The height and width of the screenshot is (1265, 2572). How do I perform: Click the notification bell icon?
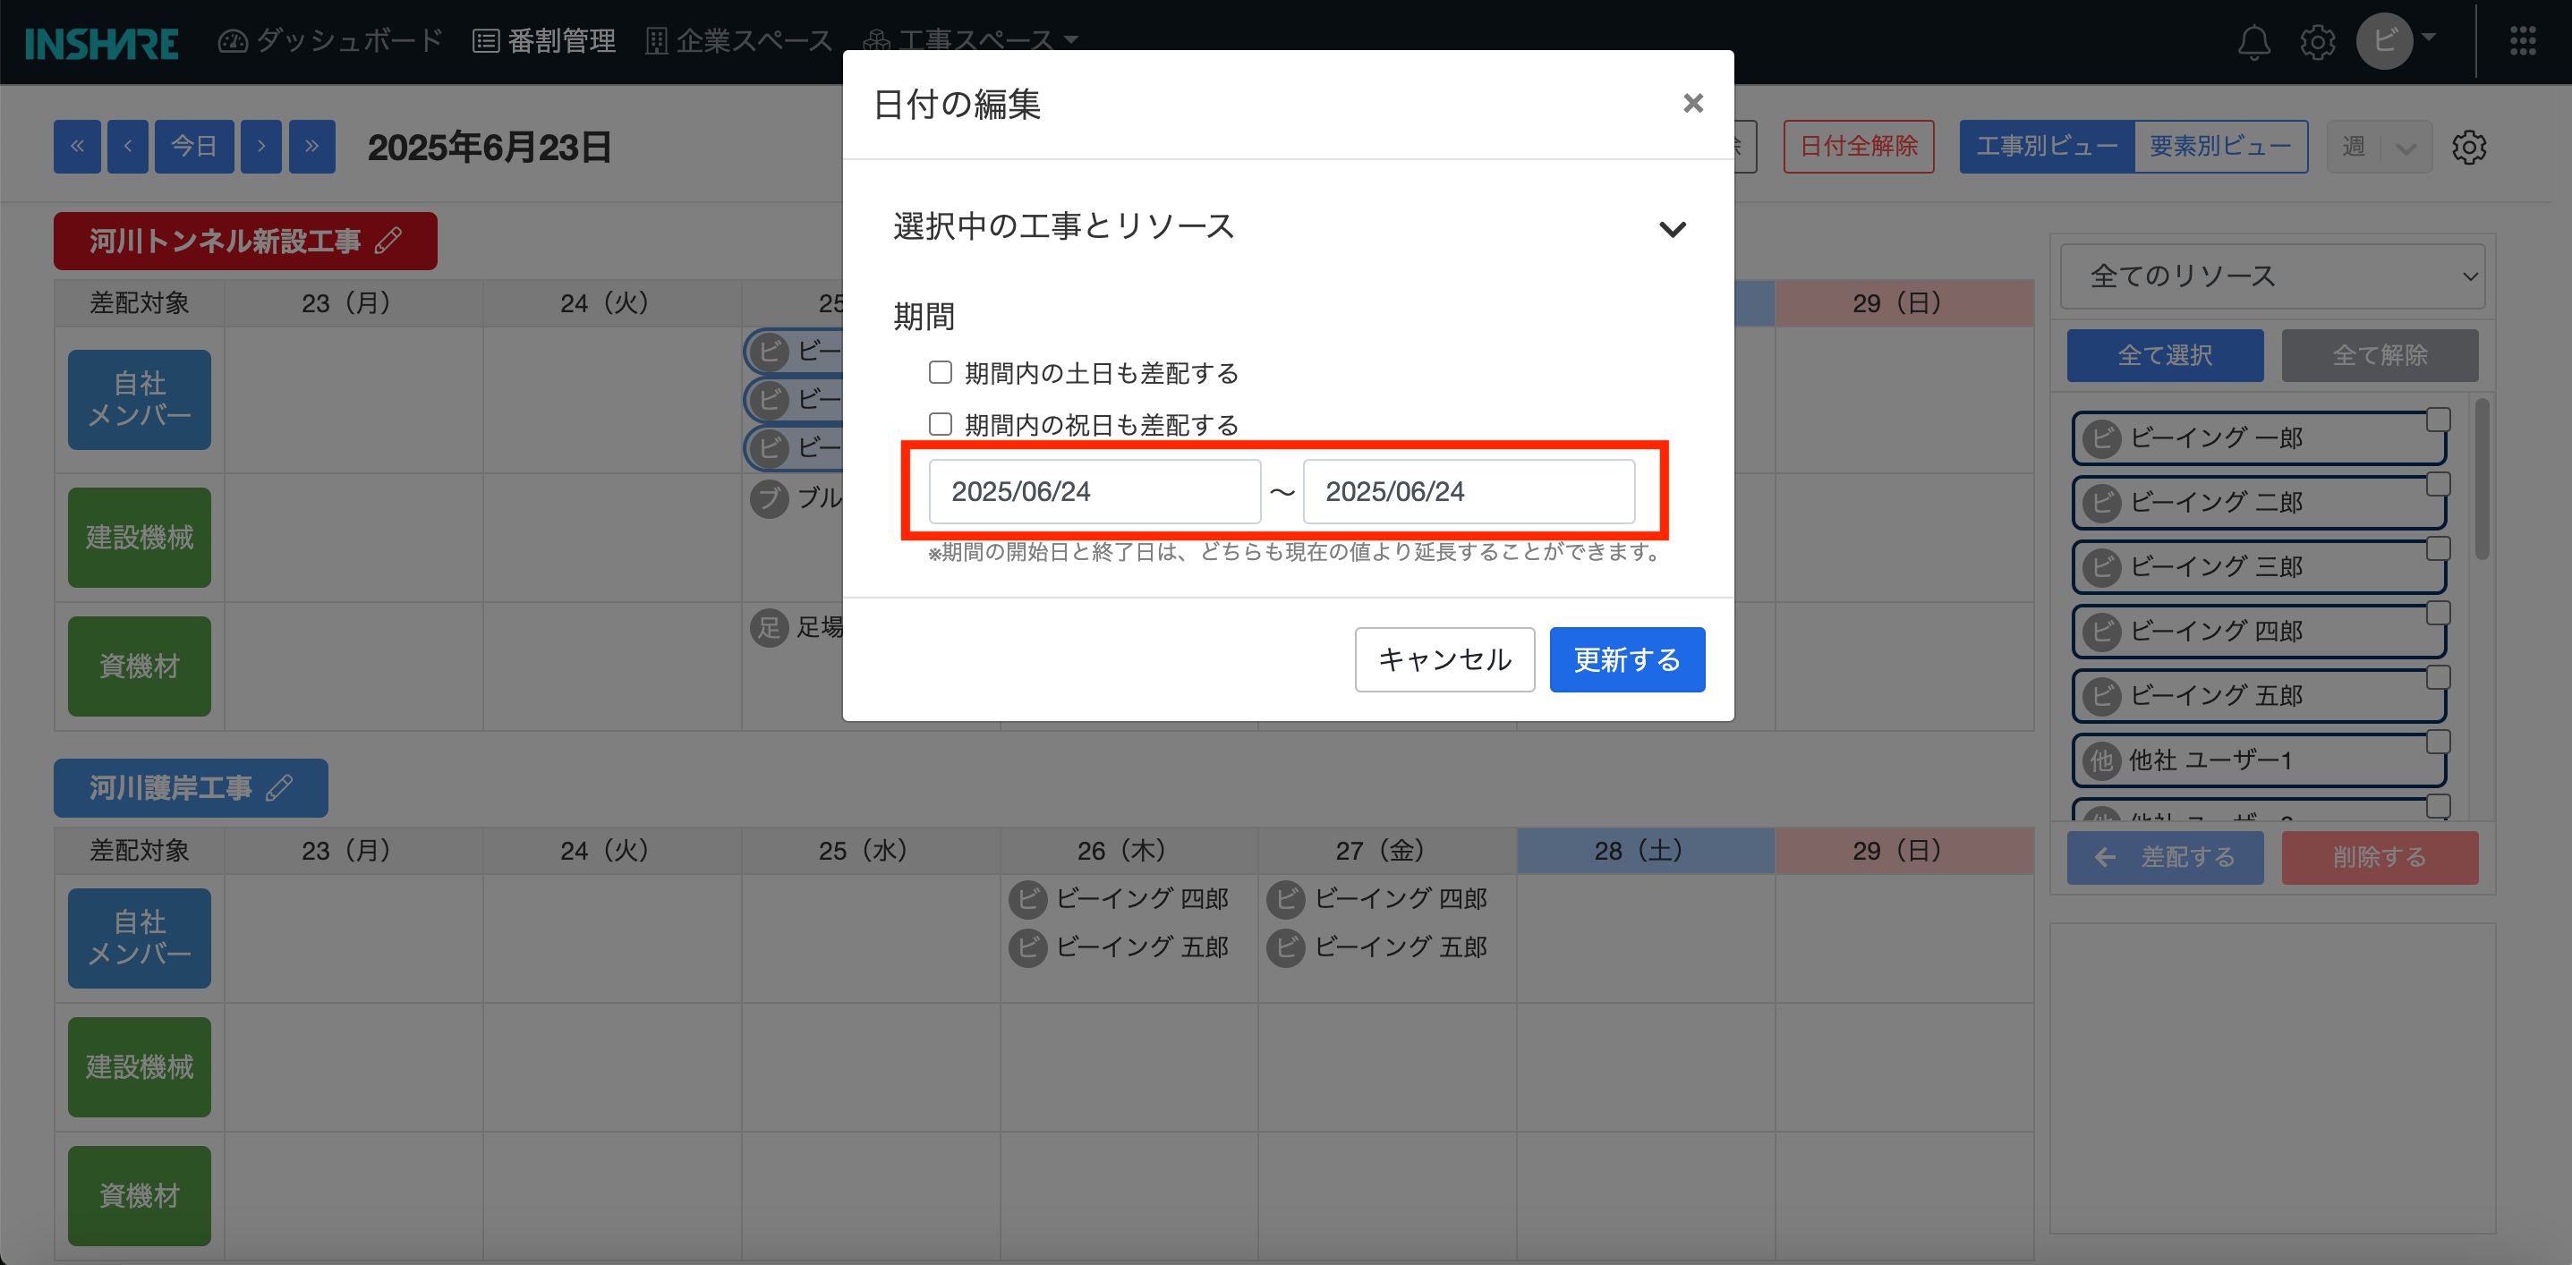click(x=2253, y=41)
